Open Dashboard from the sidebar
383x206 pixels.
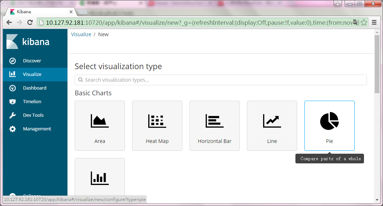tap(35, 88)
